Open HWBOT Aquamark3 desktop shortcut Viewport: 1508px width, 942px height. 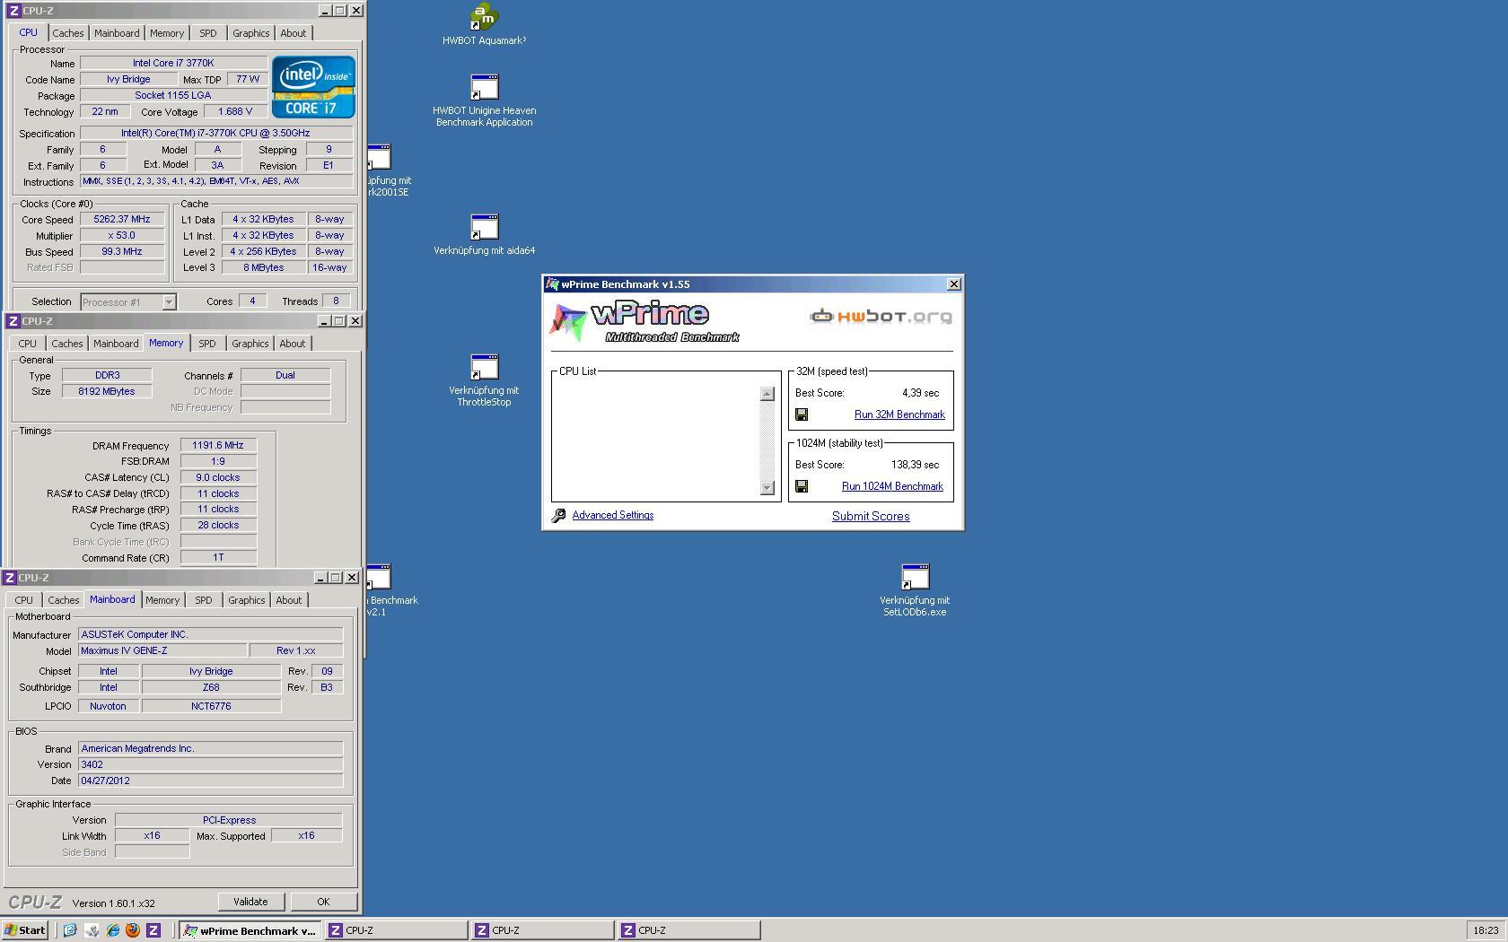point(484,24)
